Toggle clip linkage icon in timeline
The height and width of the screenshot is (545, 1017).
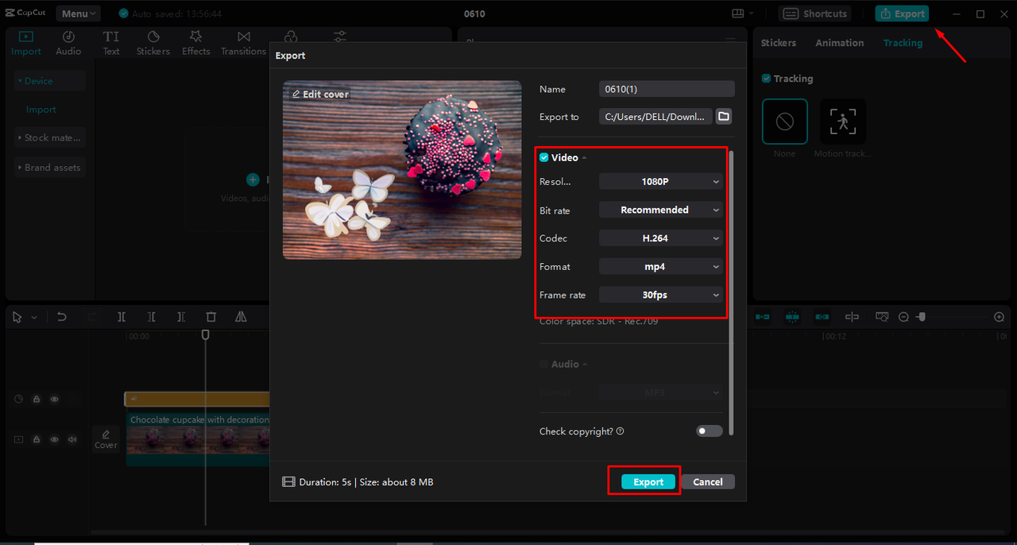(x=822, y=317)
